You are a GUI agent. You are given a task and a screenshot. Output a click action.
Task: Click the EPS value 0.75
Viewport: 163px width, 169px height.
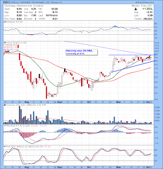(x=55, y=12)
